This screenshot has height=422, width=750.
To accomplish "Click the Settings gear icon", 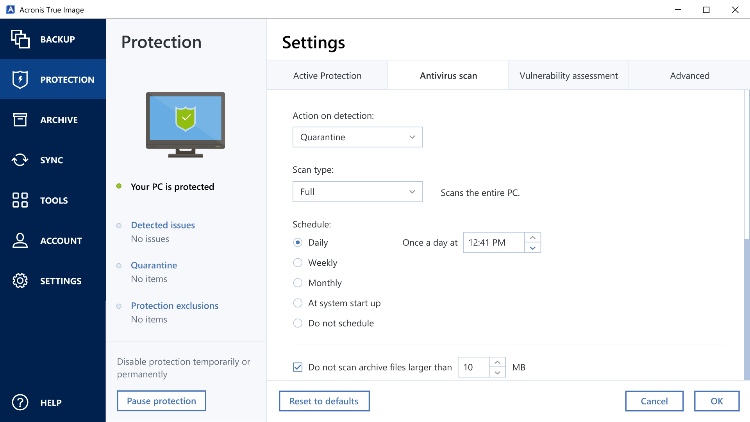I will coord(20,281).
